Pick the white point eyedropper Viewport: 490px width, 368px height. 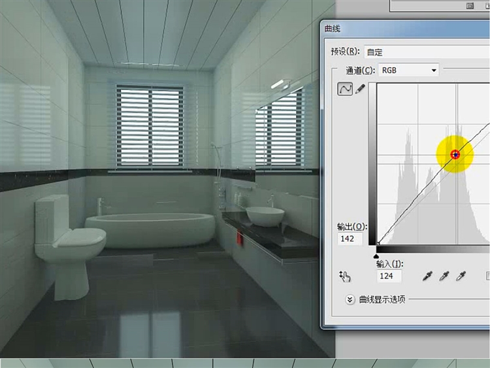(461, 276)
